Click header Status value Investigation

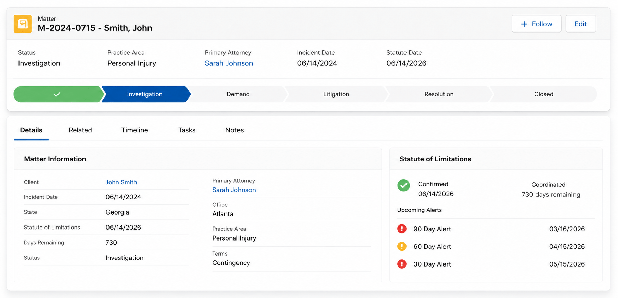[x=39, y=63]
